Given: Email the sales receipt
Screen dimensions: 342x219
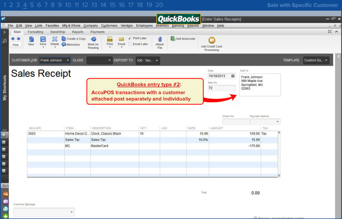Looking at the screenshot, I should 122,41.
